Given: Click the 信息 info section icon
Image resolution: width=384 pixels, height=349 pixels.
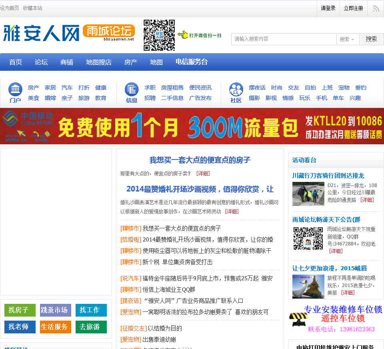Looking at the screenshot, I should [x=132, y=89].
